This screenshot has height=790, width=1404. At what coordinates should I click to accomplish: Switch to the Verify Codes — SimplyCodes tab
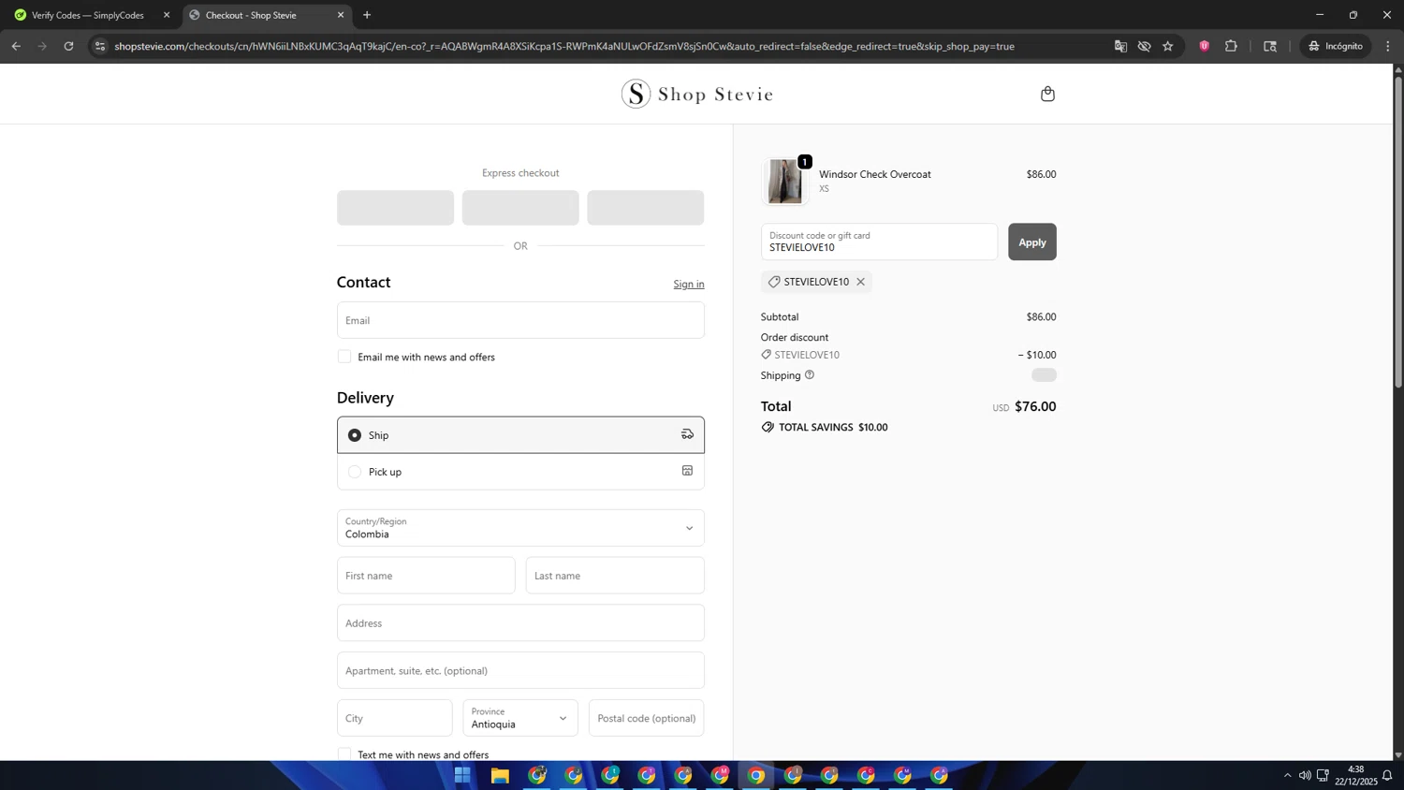point(88,15)
